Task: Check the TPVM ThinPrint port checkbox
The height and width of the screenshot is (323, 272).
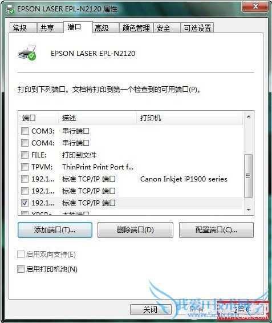Action: pos(25,167)
